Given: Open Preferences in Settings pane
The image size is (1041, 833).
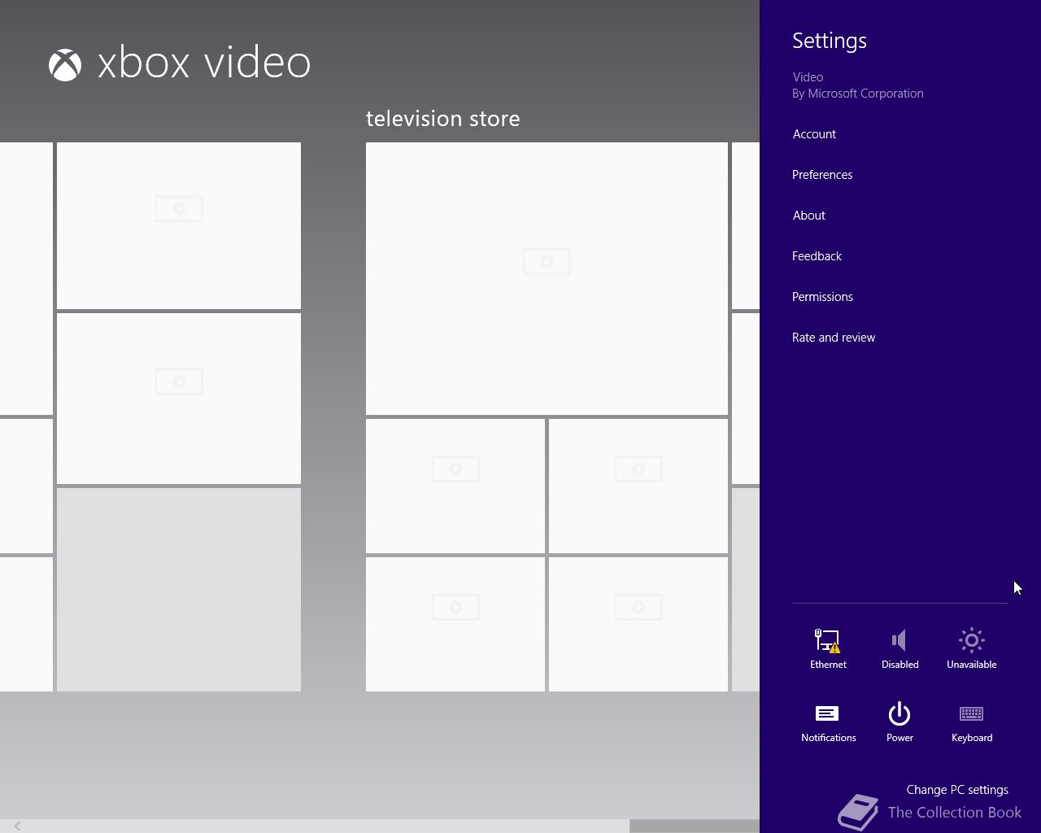Looking at the screenshot, I should tap(822, 175).
